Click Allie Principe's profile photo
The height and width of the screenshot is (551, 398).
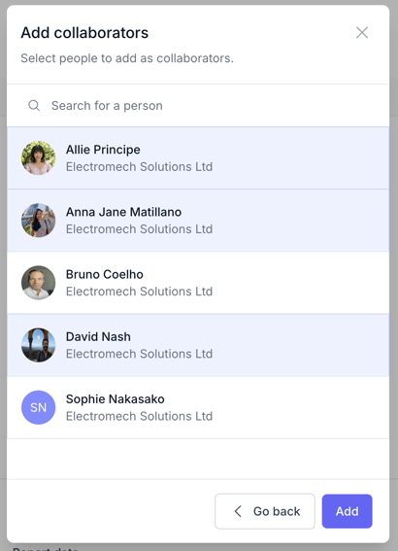pos(38,158)
